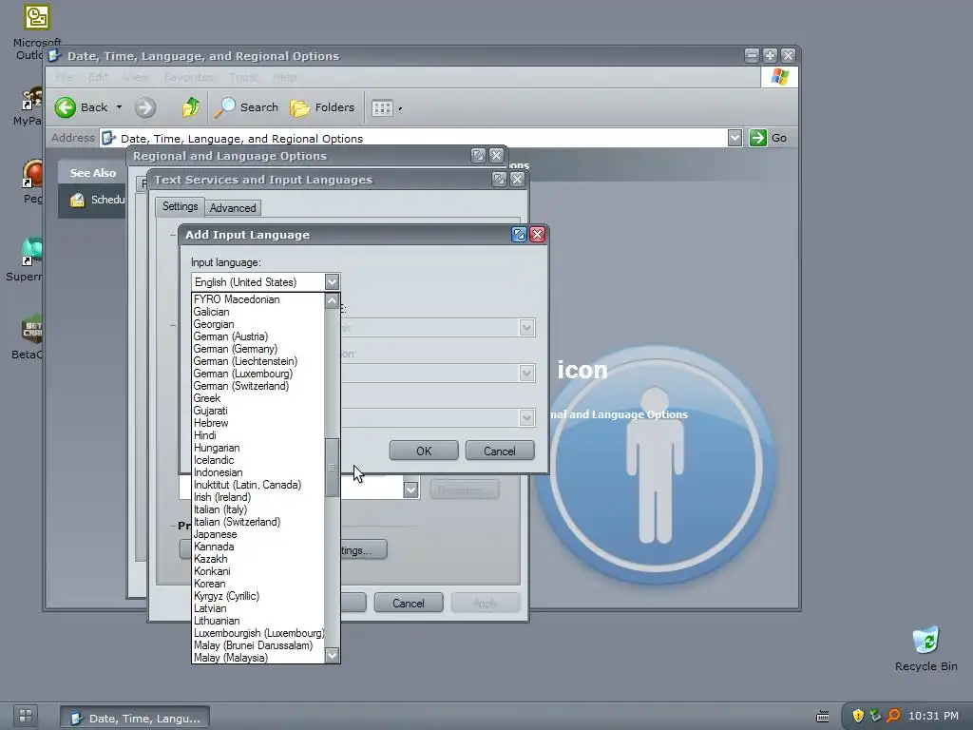
Task: Click OK in Add Input Language dialog
Action: tap(424, 451)
